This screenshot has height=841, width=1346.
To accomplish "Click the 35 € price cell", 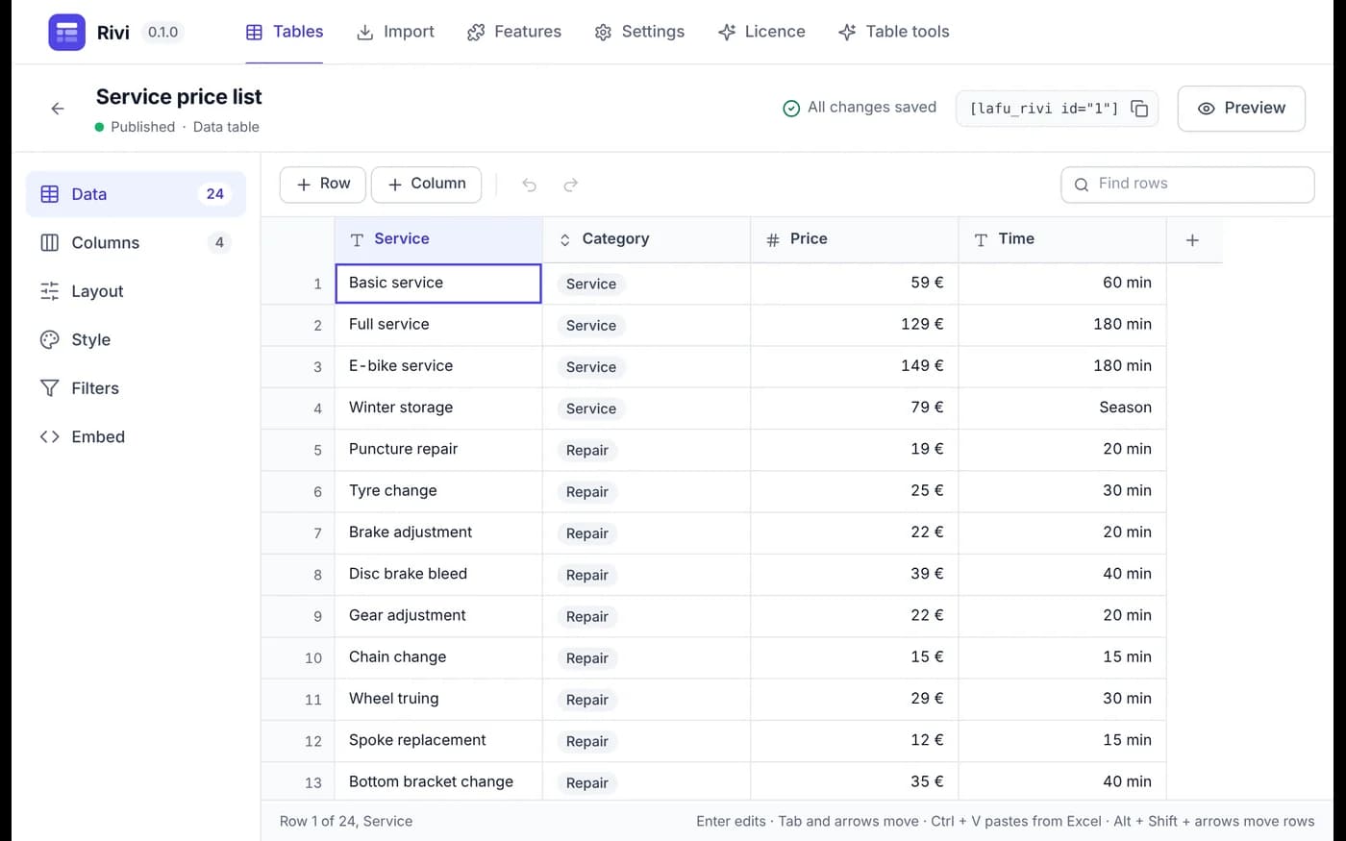I will [855, 781].
